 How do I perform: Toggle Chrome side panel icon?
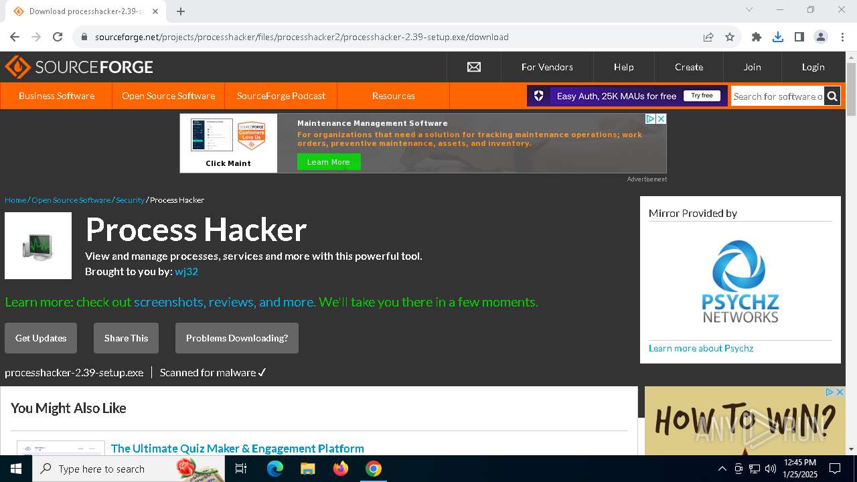799,37
